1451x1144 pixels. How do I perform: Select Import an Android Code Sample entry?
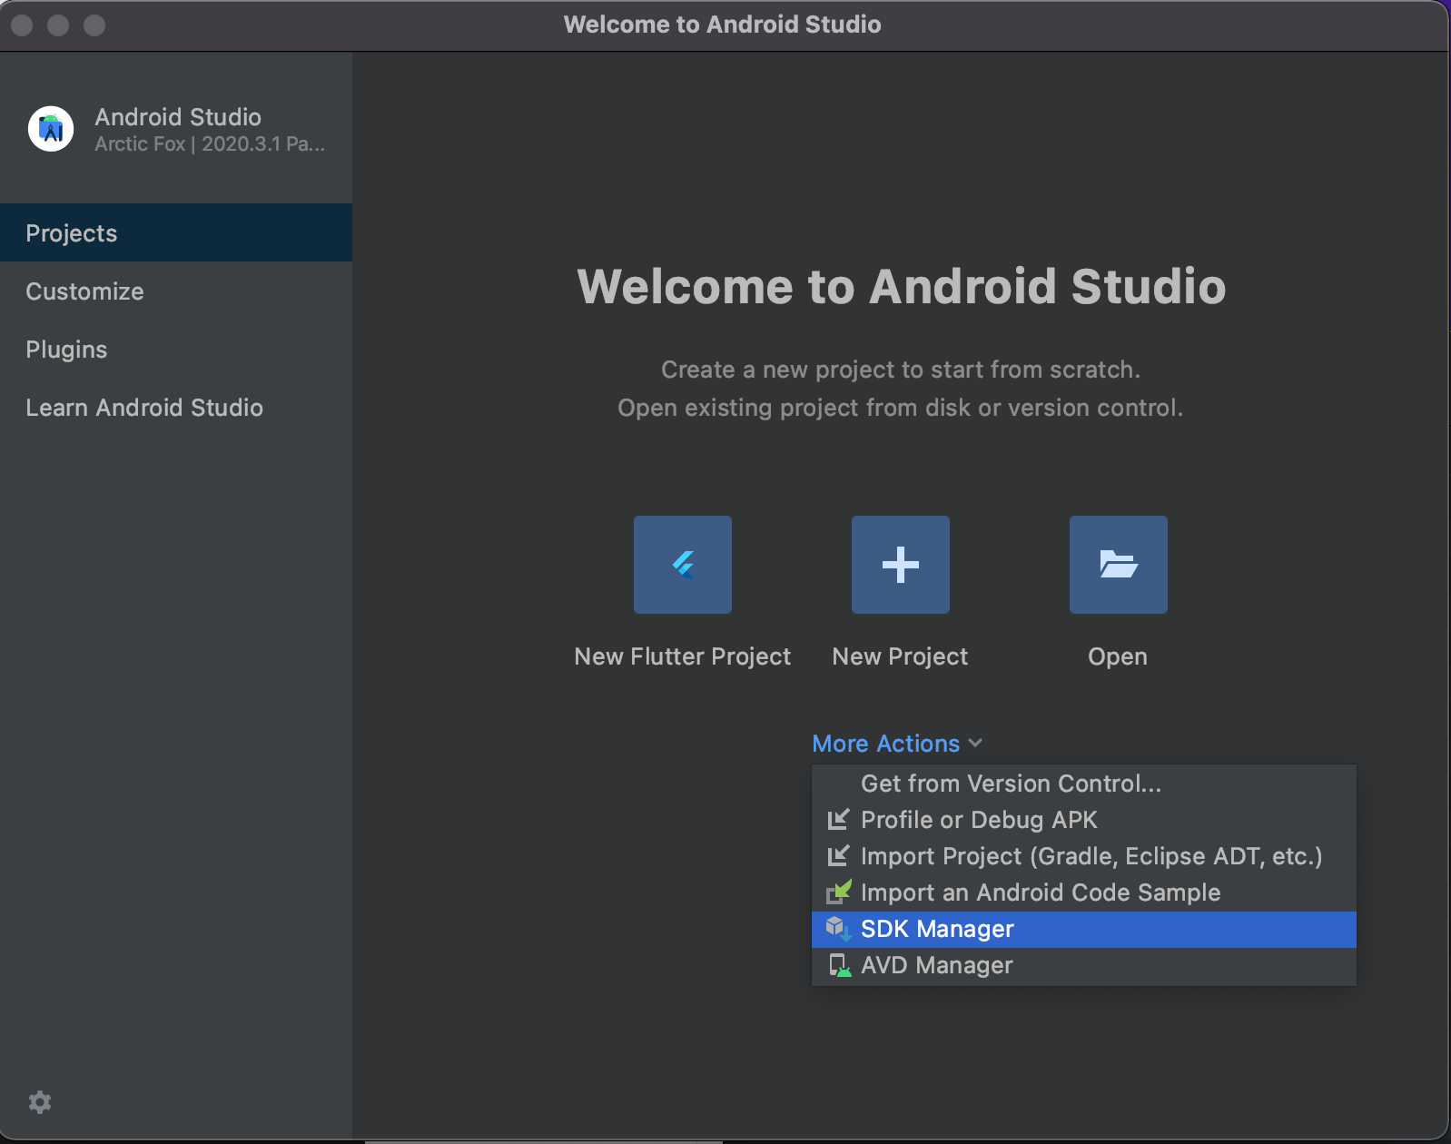click(x=1084, y=893)
